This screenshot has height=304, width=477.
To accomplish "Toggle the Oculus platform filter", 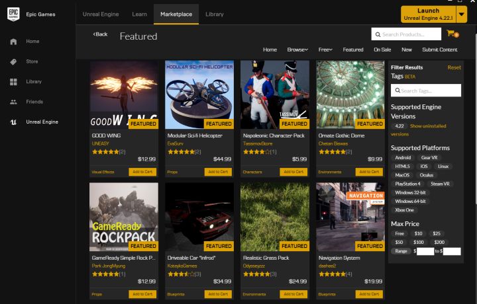I will [427, 175].
